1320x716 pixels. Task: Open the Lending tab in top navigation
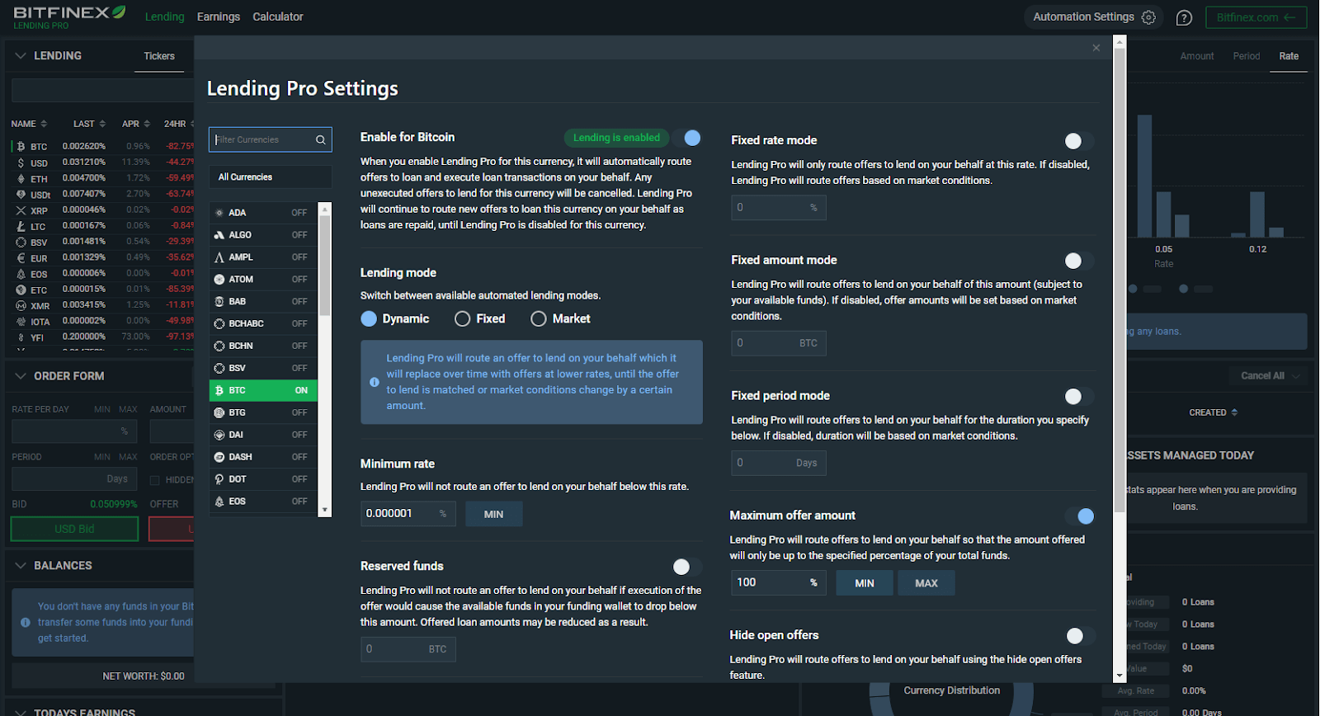click(x=165, y=16)
